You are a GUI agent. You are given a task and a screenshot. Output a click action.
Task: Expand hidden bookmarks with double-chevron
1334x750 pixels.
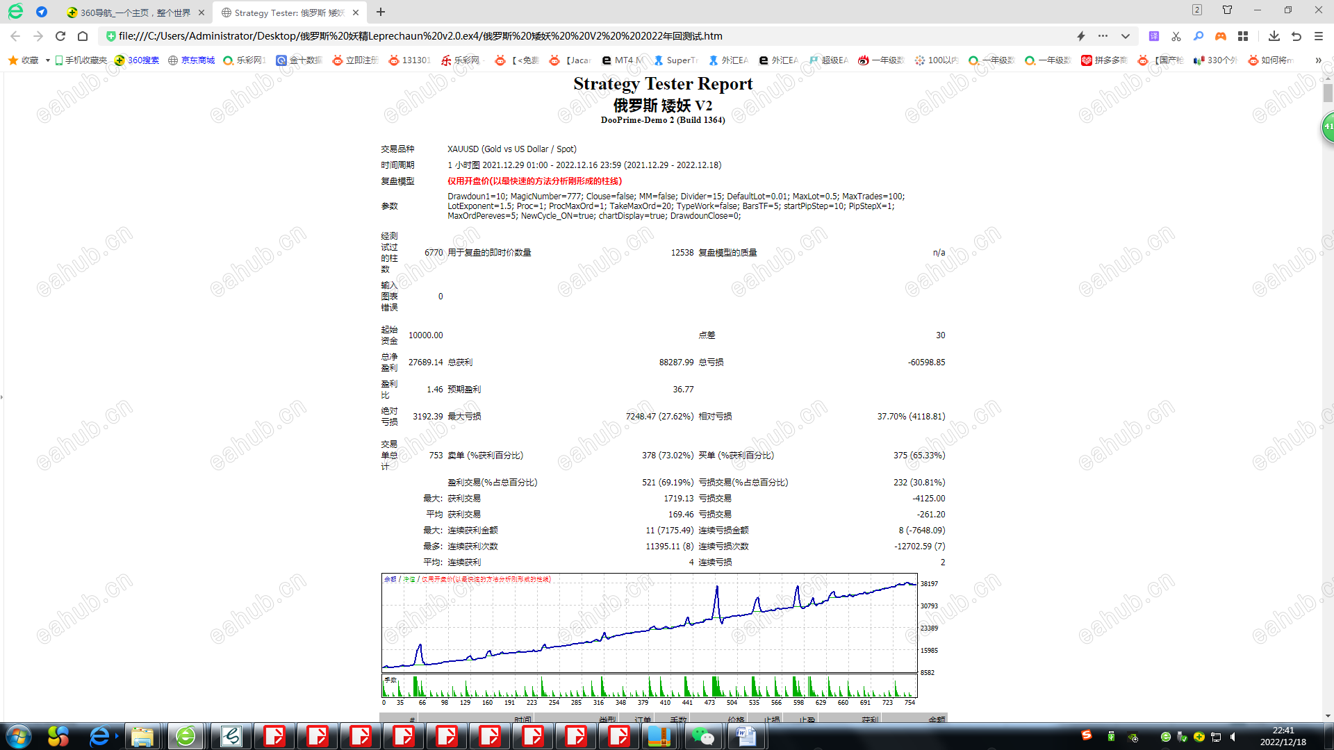[x=1318, y=60]
